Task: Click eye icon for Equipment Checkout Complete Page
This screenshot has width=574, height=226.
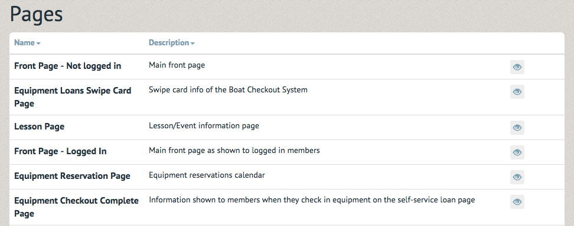Action: coord(517,202)
